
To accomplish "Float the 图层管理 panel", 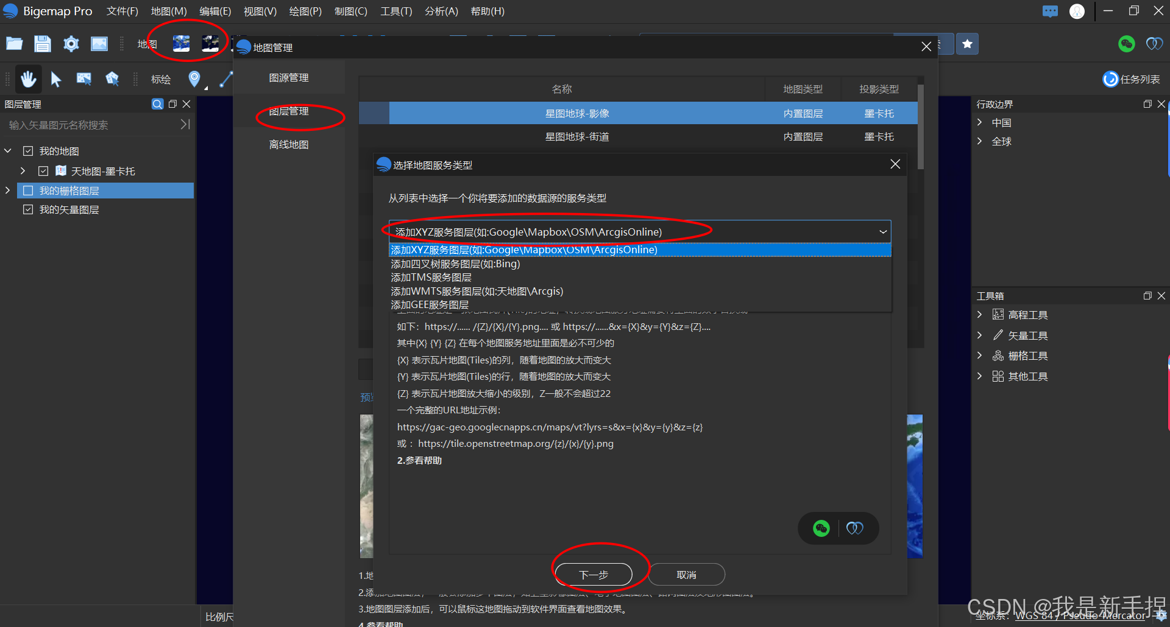I will (x=172, y=104).
